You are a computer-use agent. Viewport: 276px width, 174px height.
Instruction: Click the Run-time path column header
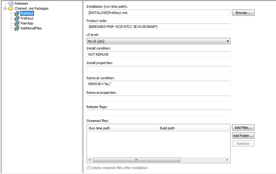[122, 128]
